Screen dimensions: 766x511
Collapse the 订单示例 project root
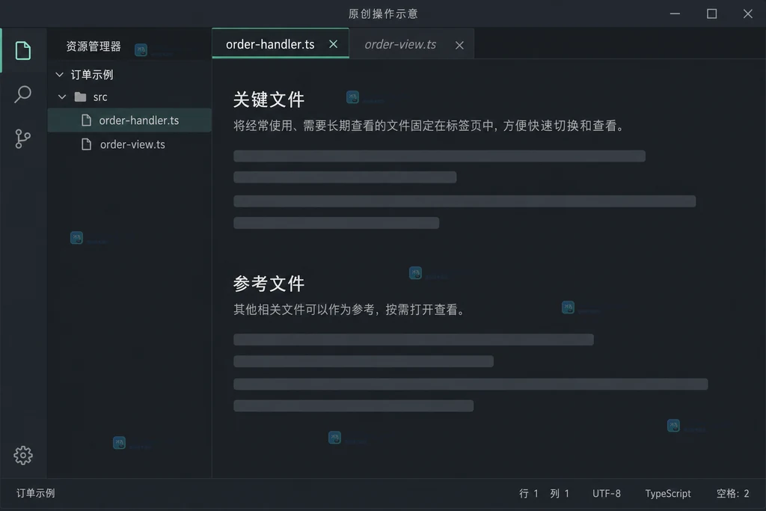click(60, 75)
